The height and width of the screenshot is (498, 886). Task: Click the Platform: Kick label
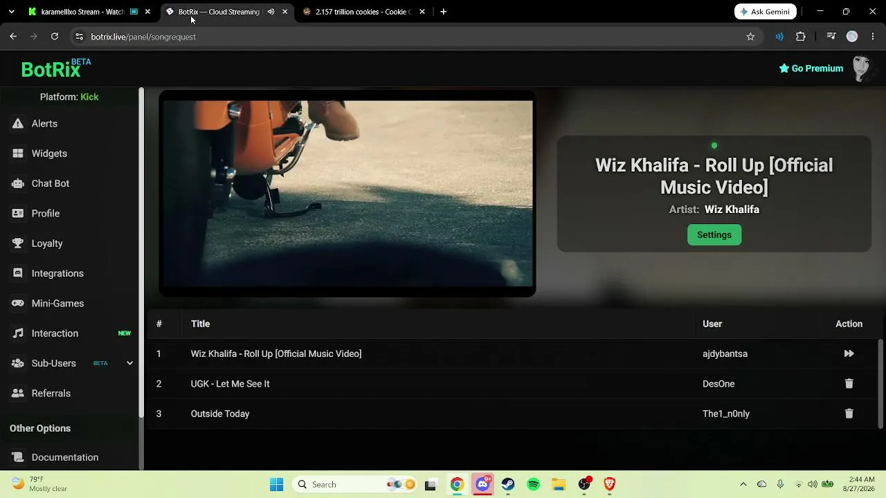click(69, 97)
